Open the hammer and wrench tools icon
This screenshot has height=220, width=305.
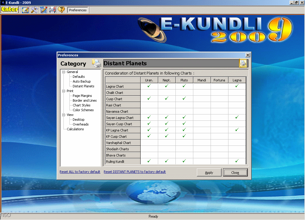(x=35, y=10)
